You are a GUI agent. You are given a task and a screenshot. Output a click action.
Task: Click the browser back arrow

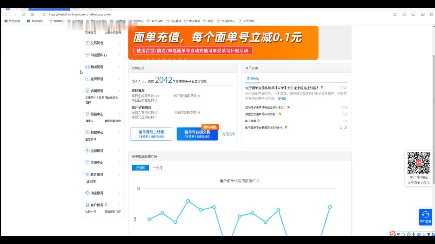[x=6, y=14]
